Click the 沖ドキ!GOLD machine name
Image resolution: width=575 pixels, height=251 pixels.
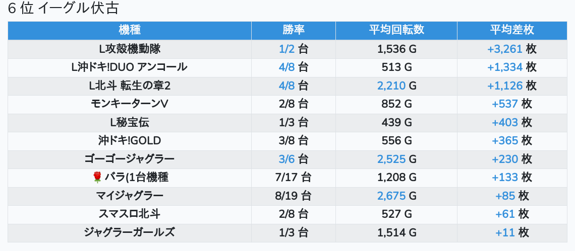click(130, 140)
